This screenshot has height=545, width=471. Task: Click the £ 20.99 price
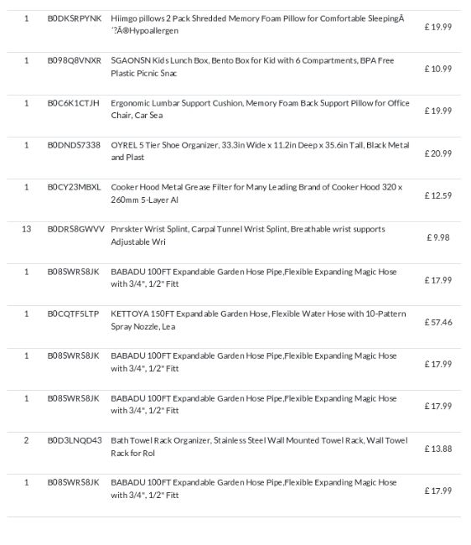[x=438, y=153]
